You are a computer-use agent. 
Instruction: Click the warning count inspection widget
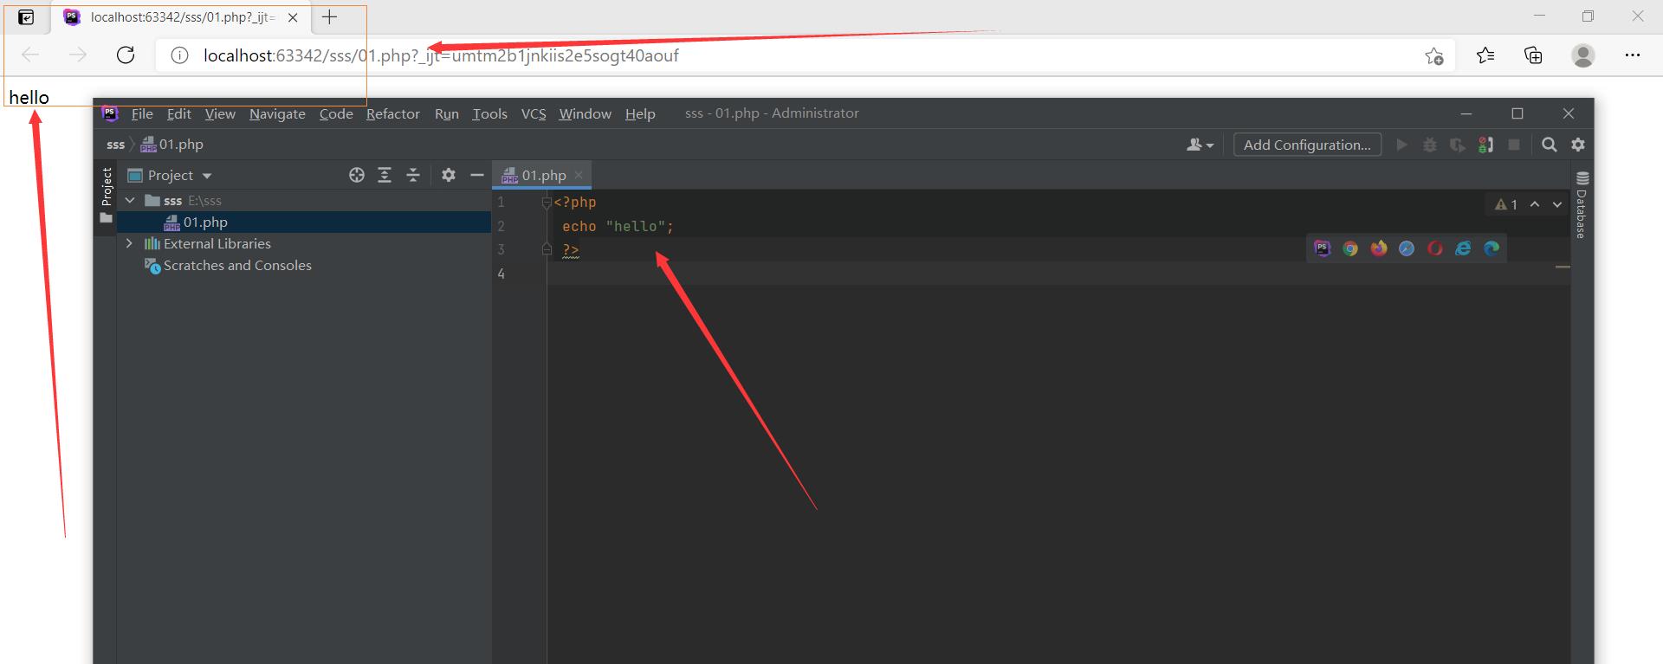[x=1506, y=204]
